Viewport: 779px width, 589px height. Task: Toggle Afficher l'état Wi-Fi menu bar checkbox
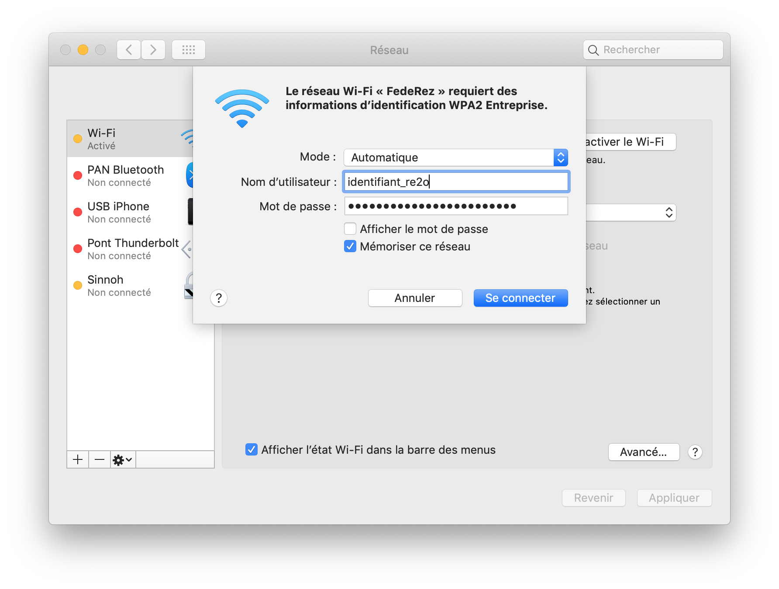pos(252,450)
